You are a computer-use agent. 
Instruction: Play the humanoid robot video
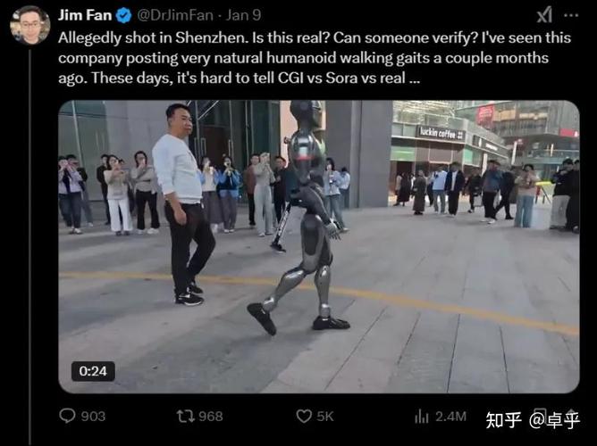click(319, 246)
